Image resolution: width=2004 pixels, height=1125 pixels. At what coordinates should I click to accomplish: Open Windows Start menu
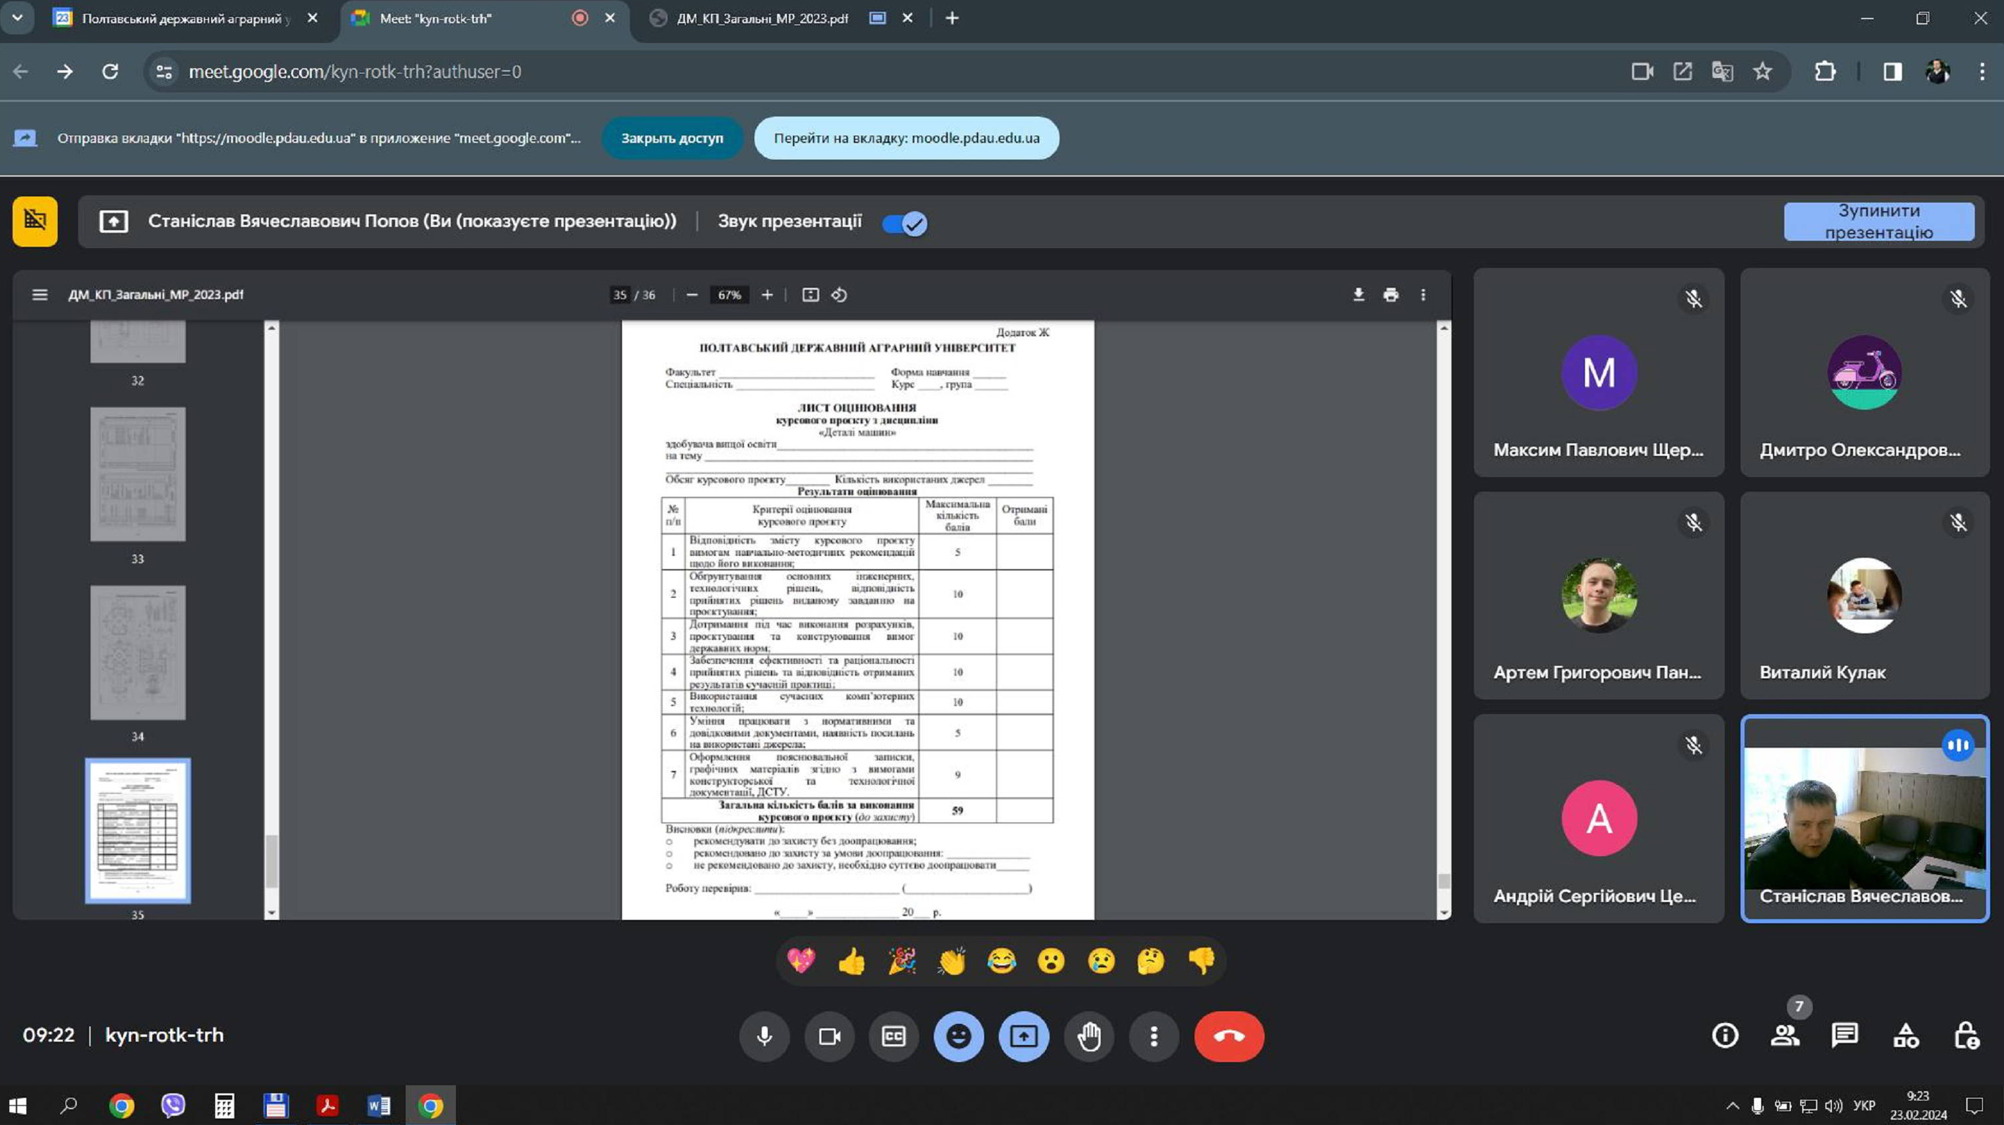(x=17, y=1106)
